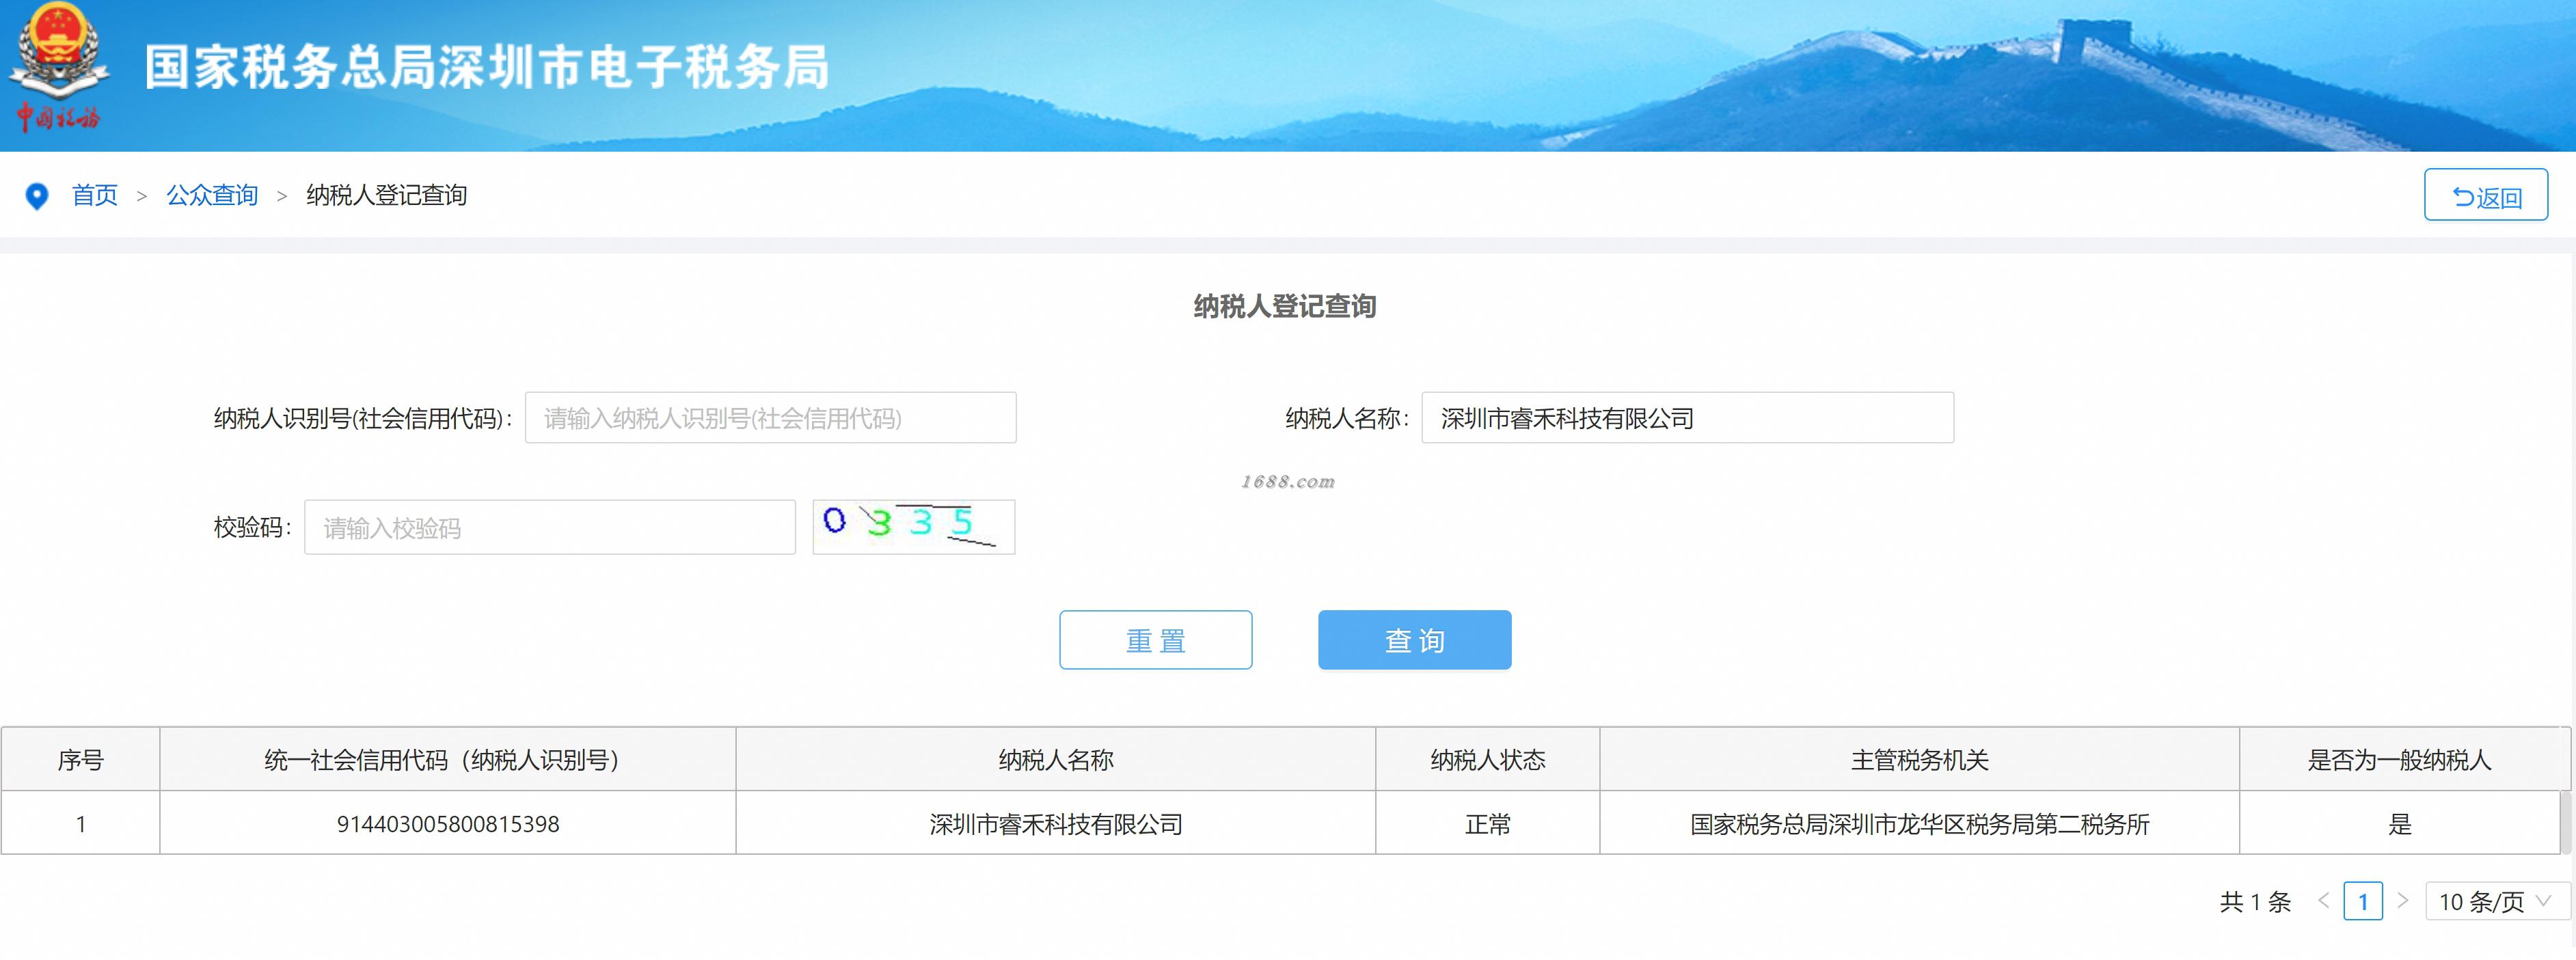Click 深圳市睿禾科技有限公司 in results row

[1056, 824]
